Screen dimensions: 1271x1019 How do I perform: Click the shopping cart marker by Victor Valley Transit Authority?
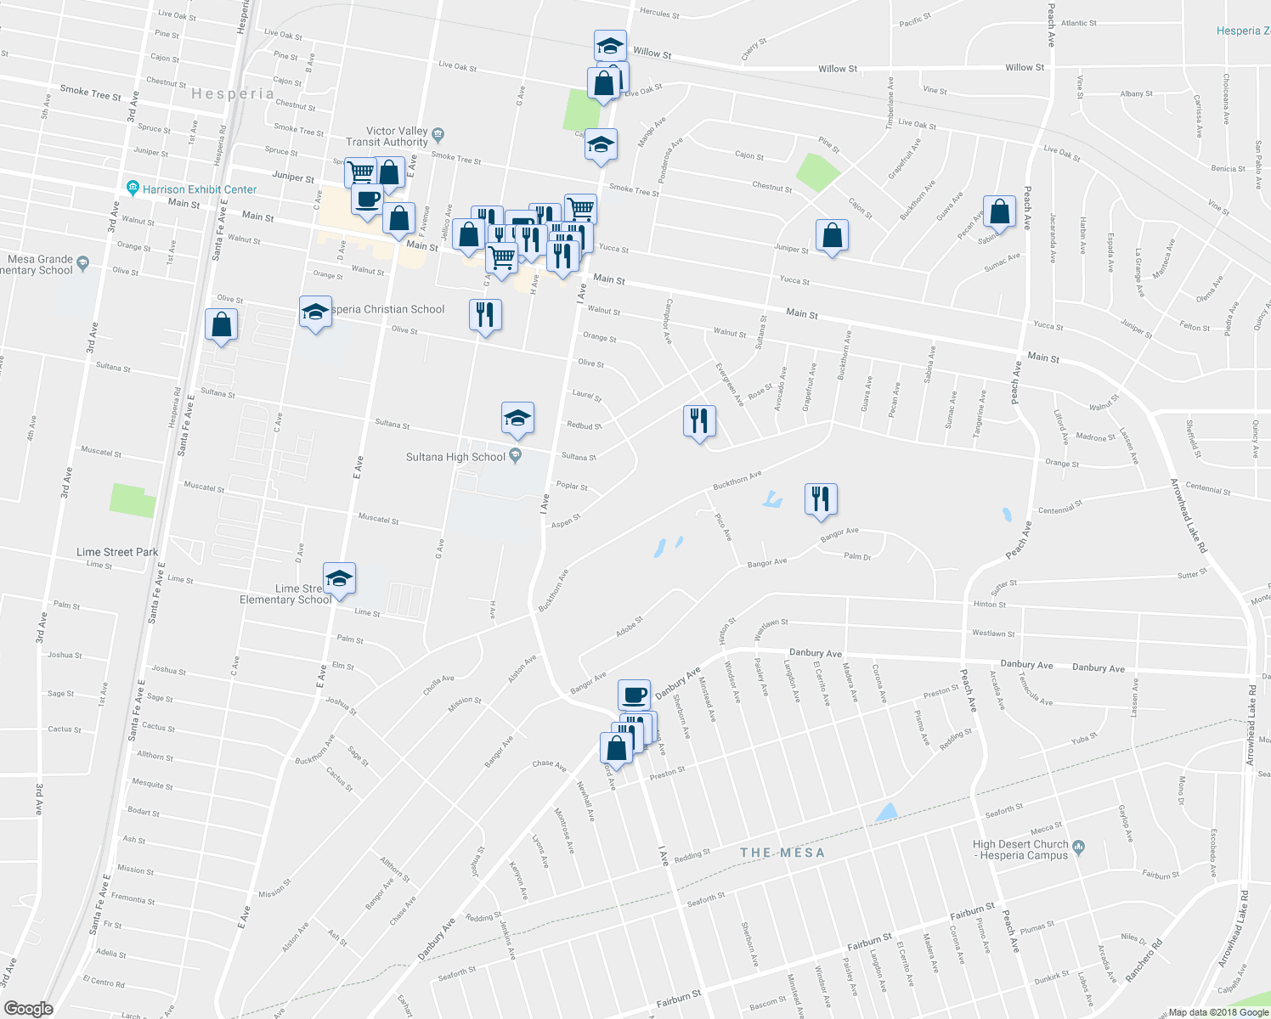[359, 172]
